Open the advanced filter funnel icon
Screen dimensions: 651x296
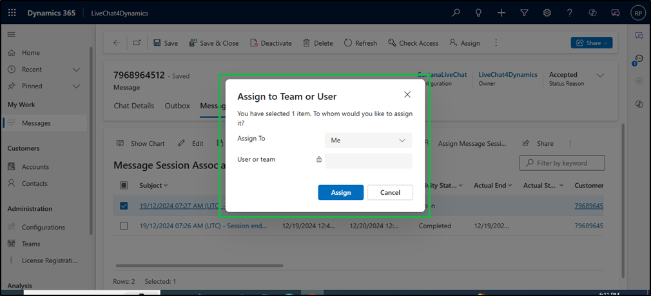[524, 12]
